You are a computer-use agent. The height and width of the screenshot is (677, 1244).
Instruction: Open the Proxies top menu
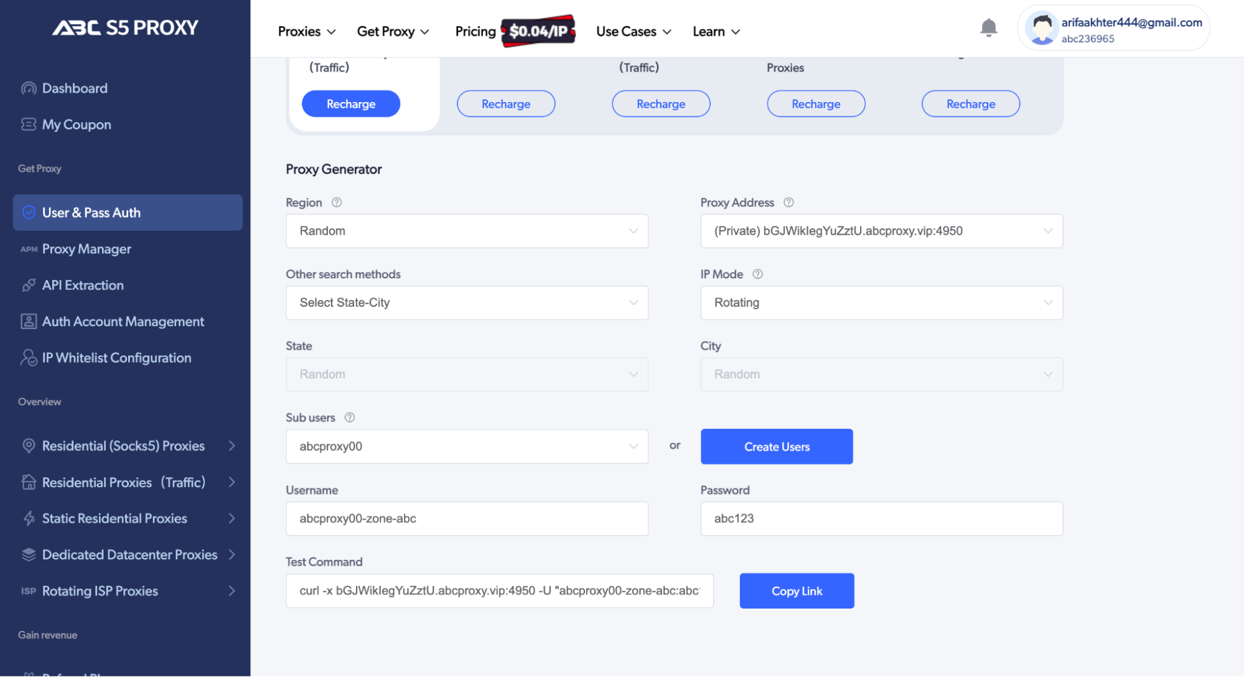point(307,31)
